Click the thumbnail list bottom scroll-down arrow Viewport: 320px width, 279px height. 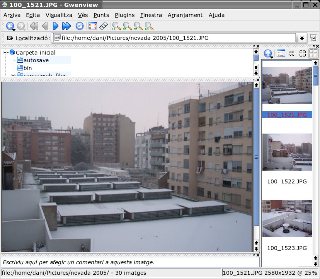(x=315, y=264)
